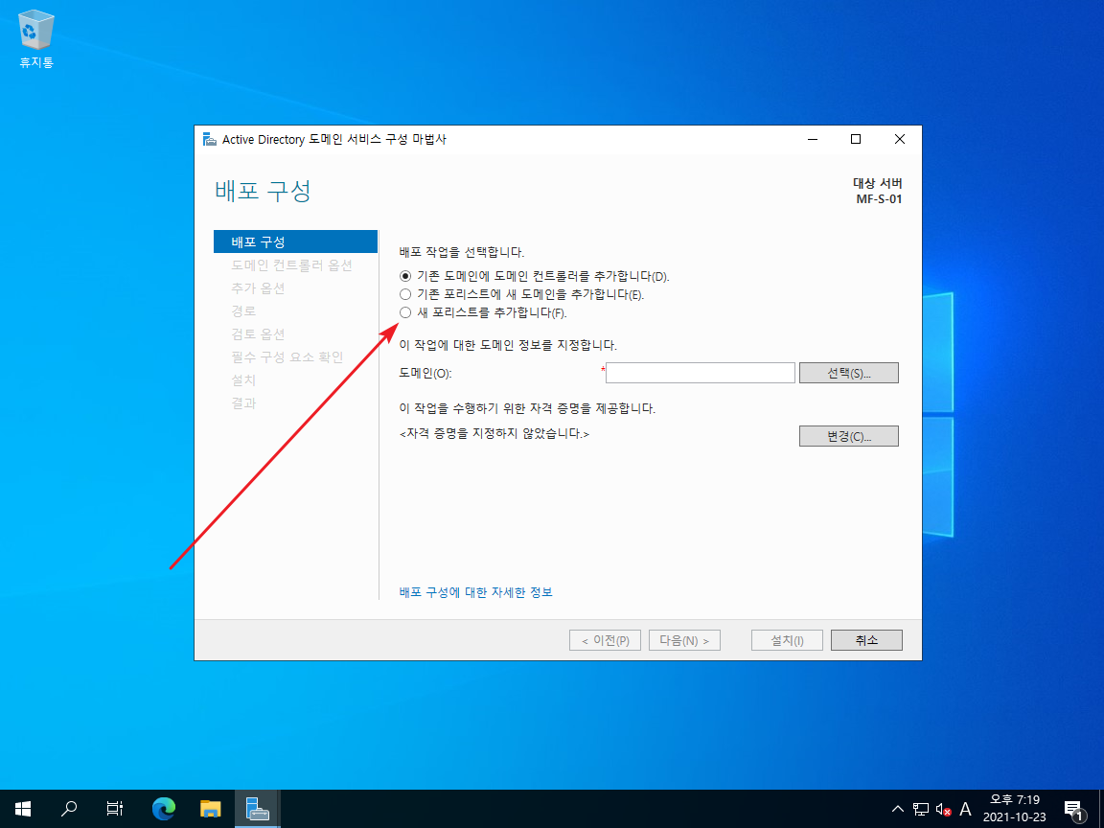1104x828 pixels.
Task: Open File Explorer from taskbar
Action: tap(211, 809)
